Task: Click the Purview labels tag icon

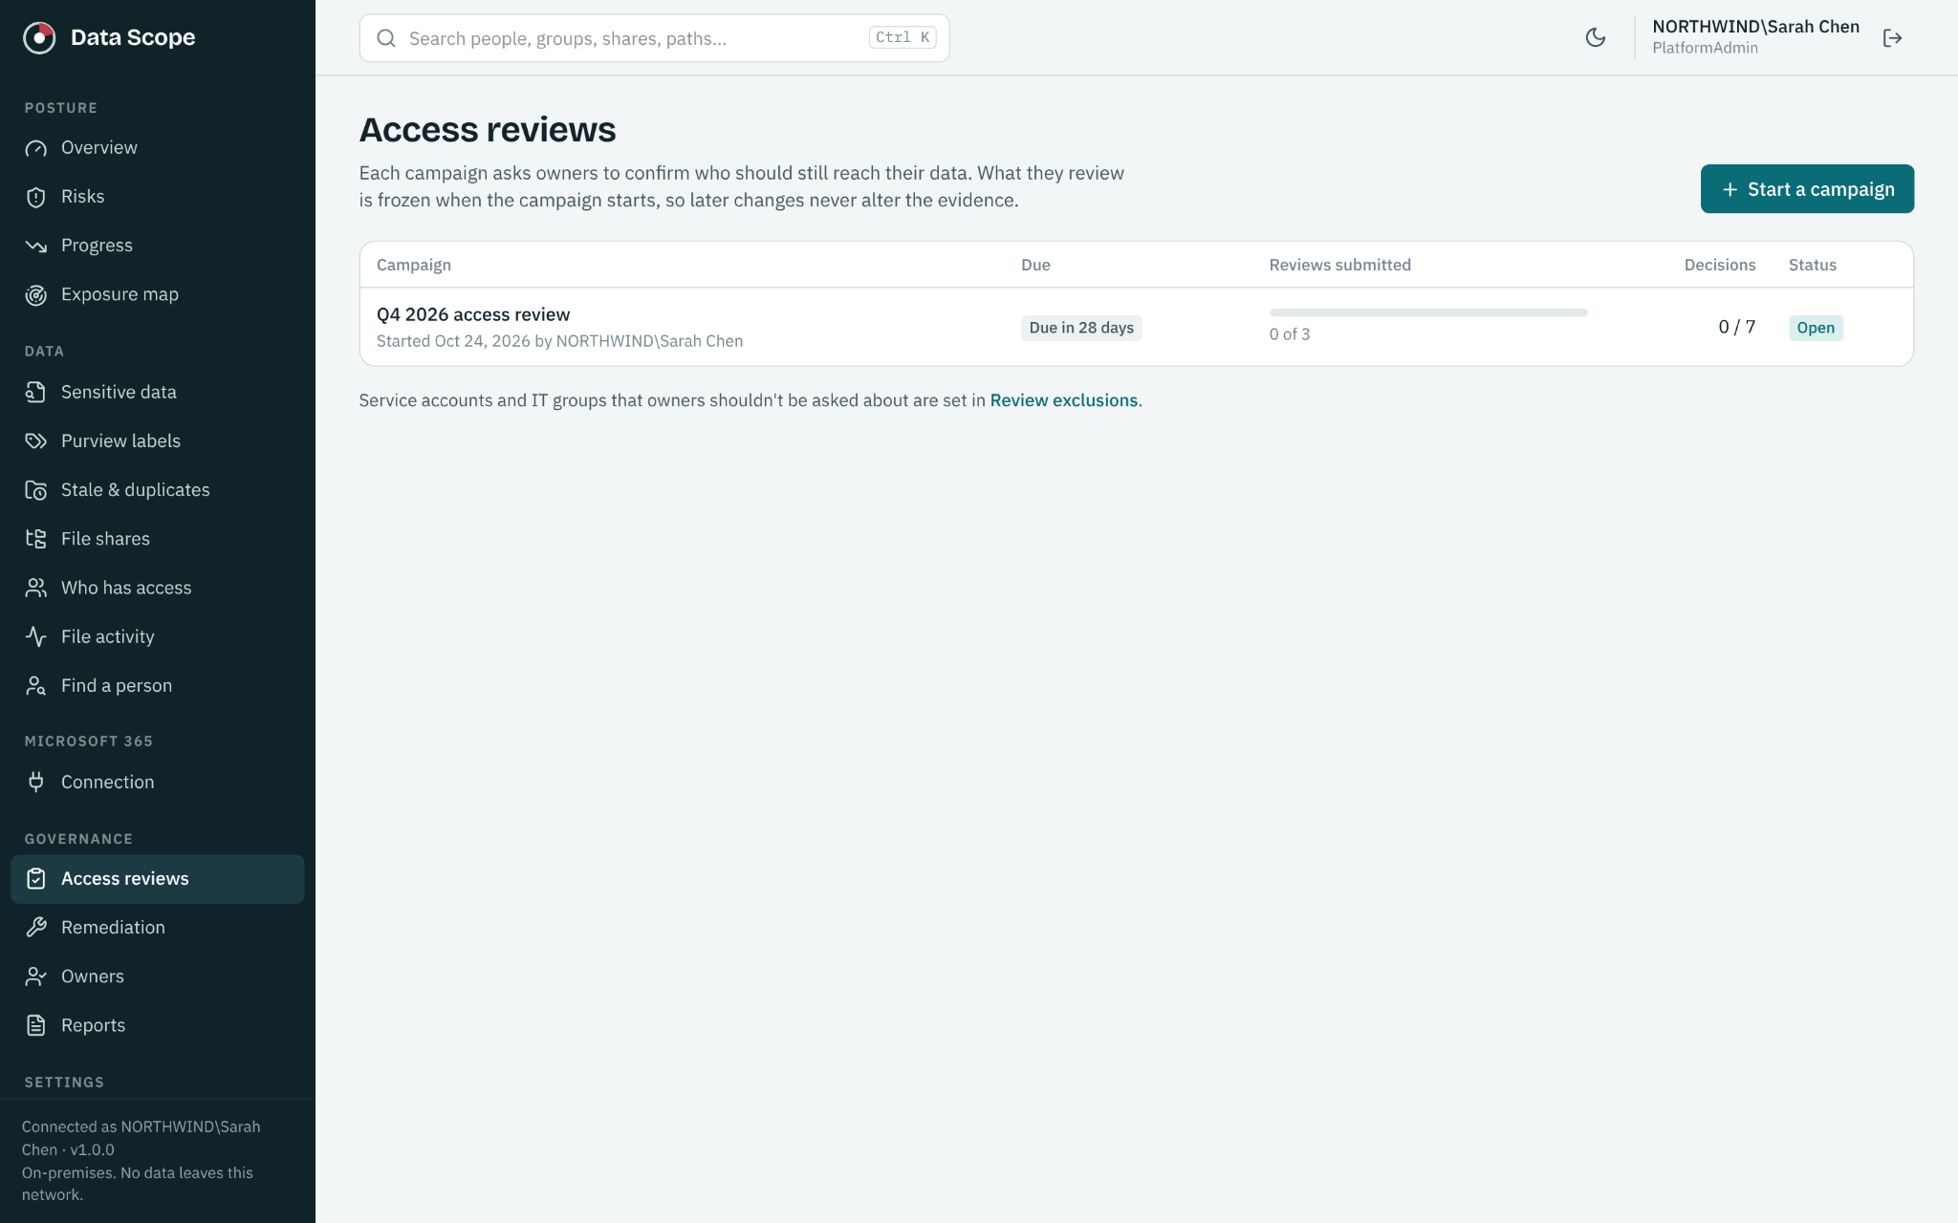Action: click(x=36, y=440)
